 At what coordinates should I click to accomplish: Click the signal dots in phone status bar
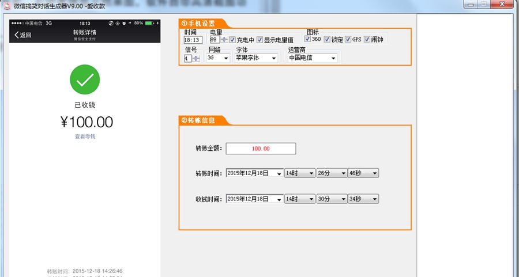17,23
